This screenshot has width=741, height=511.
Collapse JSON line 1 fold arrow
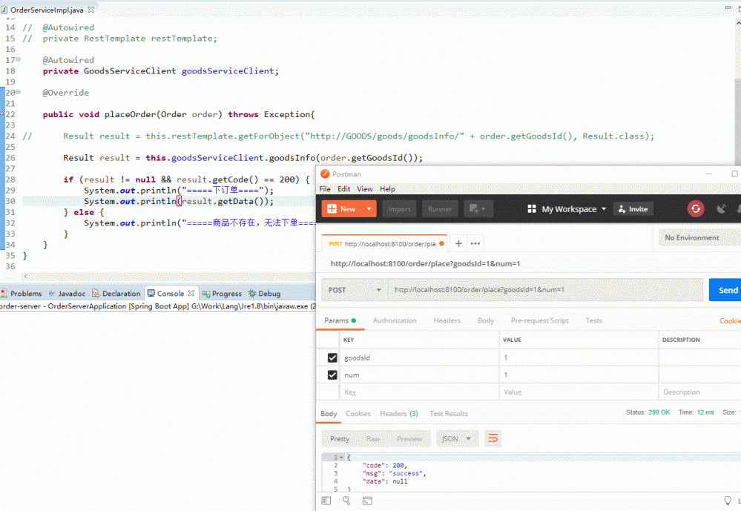pos(343,457)
